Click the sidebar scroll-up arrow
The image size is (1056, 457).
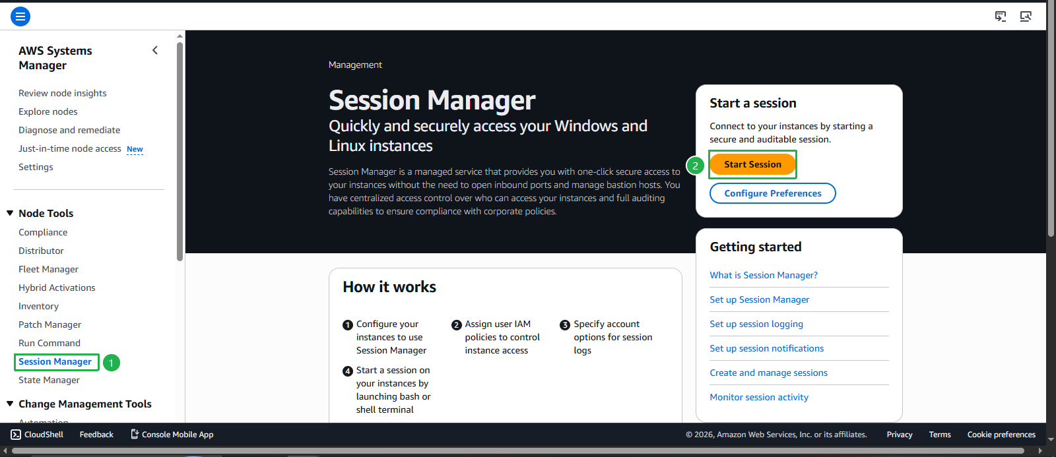click(180, 36)
